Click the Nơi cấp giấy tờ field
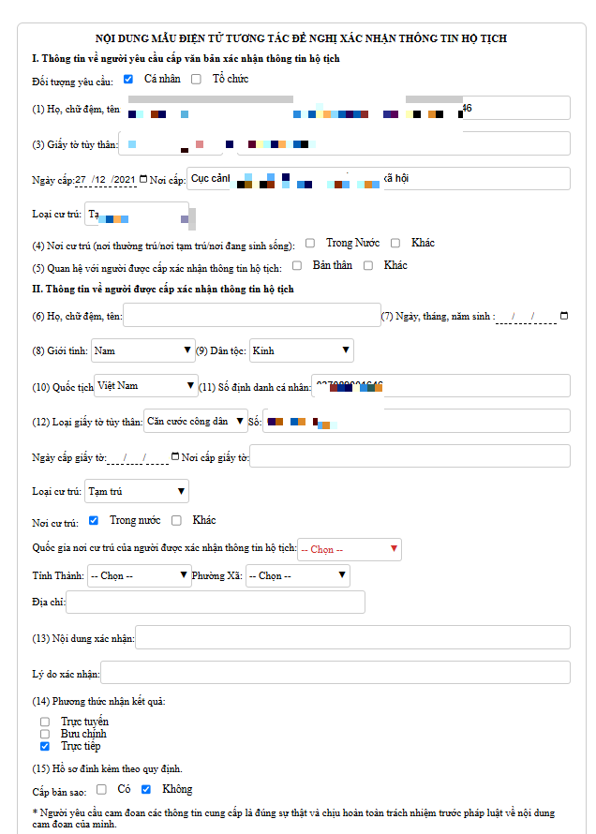 [x=410, y=456]
